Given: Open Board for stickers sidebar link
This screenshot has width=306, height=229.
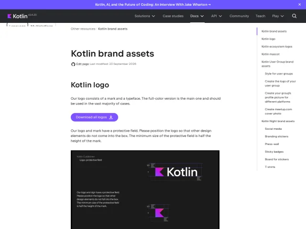Looking at the screenshot, I should 277,159.
